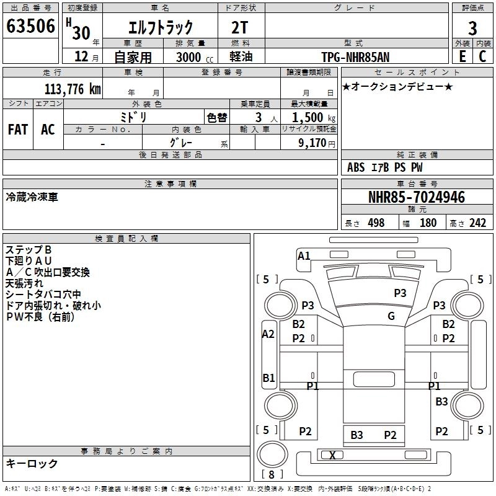This screenshot has height=496, width=496.
Task: Click the max load 1,500 kg
Action: [x=313, y=118]
